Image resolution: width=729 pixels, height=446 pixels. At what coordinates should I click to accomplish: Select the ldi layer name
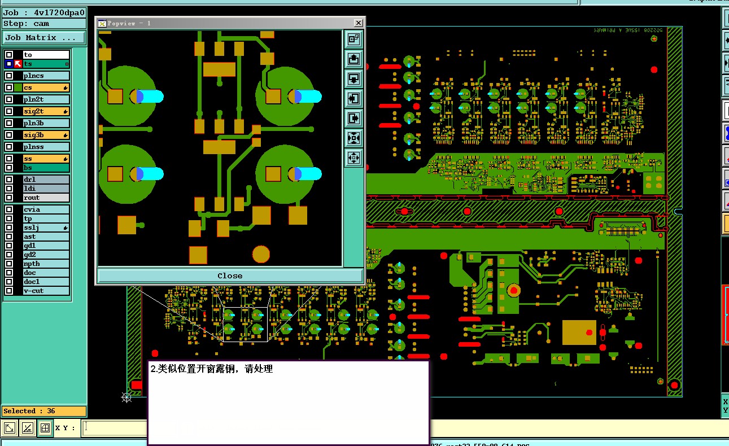[x=46, y=189]
